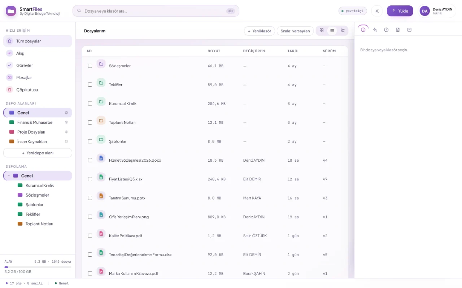Viewport: 462px width, 288px height.
Task: Click the image icon of Ofis Yerleşim Planı.png
Action: (101, 215)
